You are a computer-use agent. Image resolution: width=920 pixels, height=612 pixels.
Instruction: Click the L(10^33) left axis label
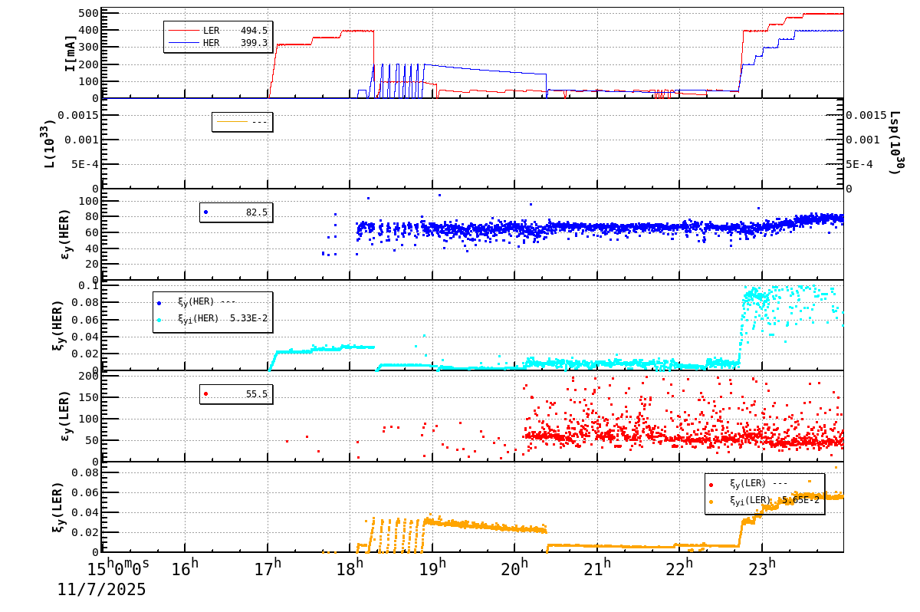pyautogui.click(x=49, y=143)
